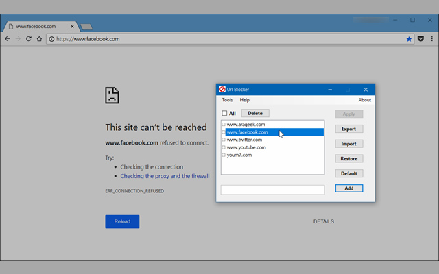Open Chrome's three-dot menu
This screenshot has width=439, height=274.
point(431,39)
